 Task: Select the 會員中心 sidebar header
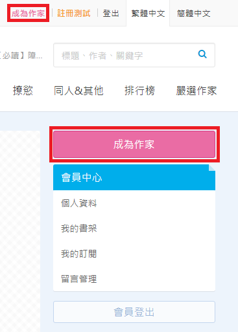[134, 177]
